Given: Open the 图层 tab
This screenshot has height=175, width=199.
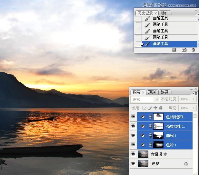Looking at the screenshot, I should (x=136, y=92).
